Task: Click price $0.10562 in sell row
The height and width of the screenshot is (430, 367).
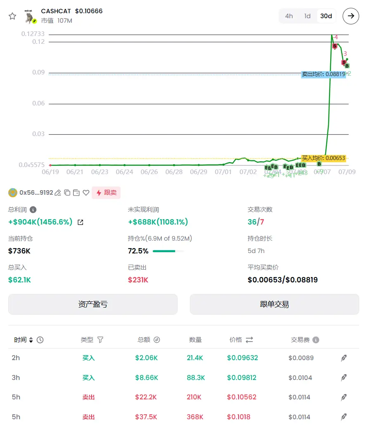Action: click(242, 397)
